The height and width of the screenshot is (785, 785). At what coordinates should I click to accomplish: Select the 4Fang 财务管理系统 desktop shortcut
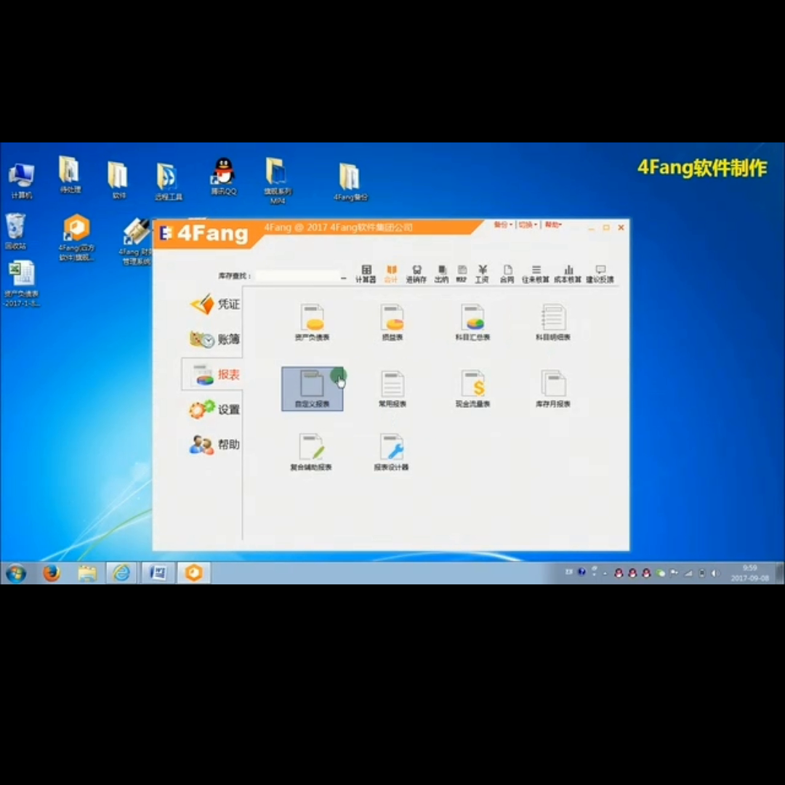pyautogui.click(x=135, y=242)
